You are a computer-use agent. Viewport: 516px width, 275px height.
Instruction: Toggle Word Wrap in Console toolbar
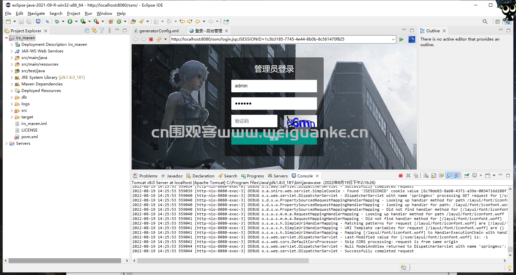pyautogui.click(x=441, y=175)
